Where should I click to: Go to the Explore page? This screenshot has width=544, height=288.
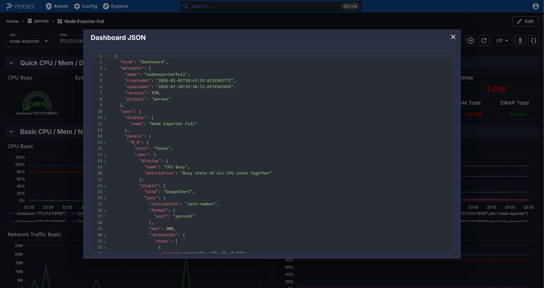click(x=116, y=6)
